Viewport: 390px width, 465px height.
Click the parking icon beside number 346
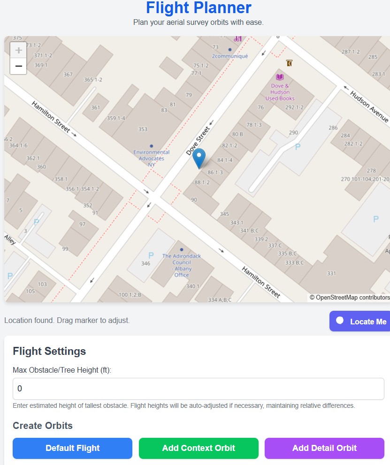[151, 255]
